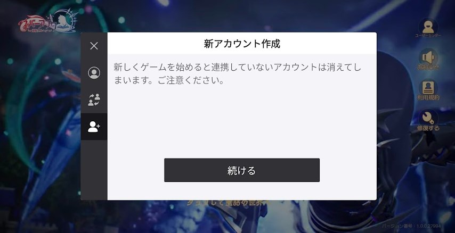455x233 pixels.
Task: Click the バージョン番号 version number text
Action: coord(411,226)
